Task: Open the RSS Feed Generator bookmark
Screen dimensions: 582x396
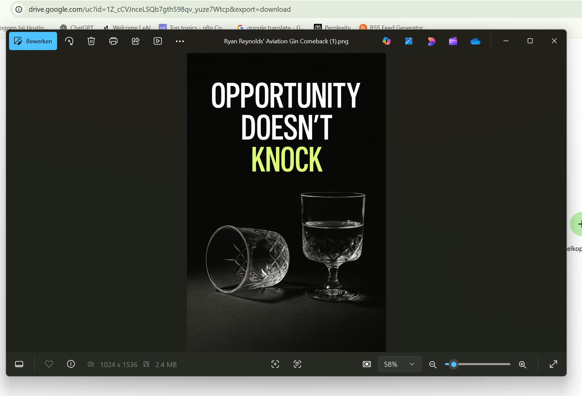Action: [x=393, y=27]
